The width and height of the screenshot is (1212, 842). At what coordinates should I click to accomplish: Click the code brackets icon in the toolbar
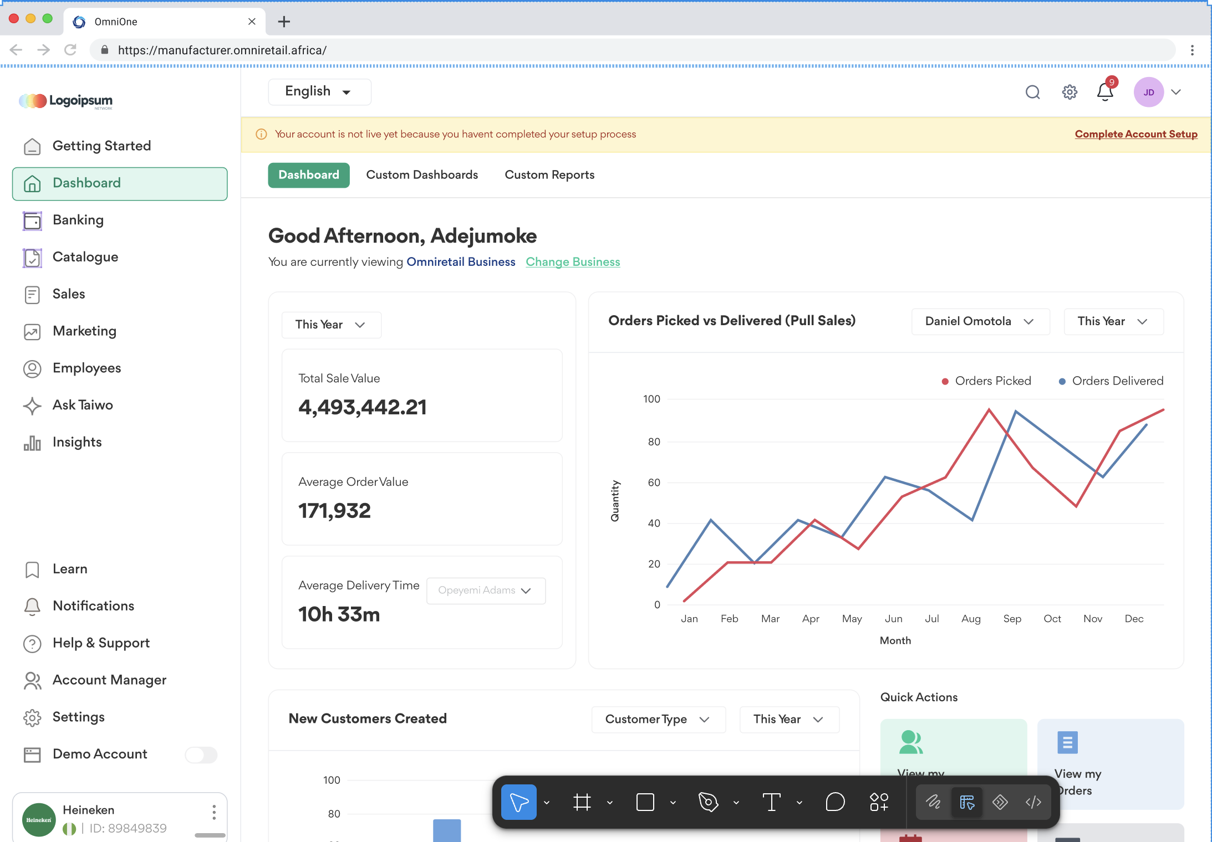pyautogui.click(x=1033, y=802)
